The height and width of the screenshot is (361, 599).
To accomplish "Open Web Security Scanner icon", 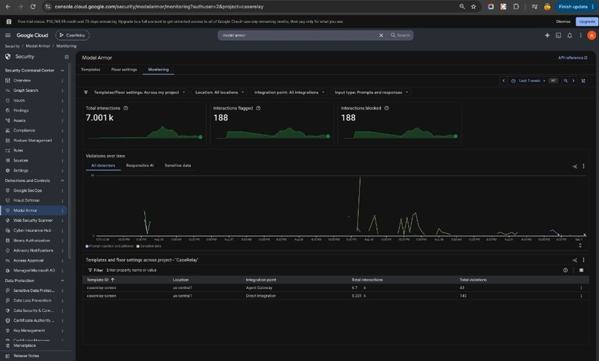I will 7,221.
